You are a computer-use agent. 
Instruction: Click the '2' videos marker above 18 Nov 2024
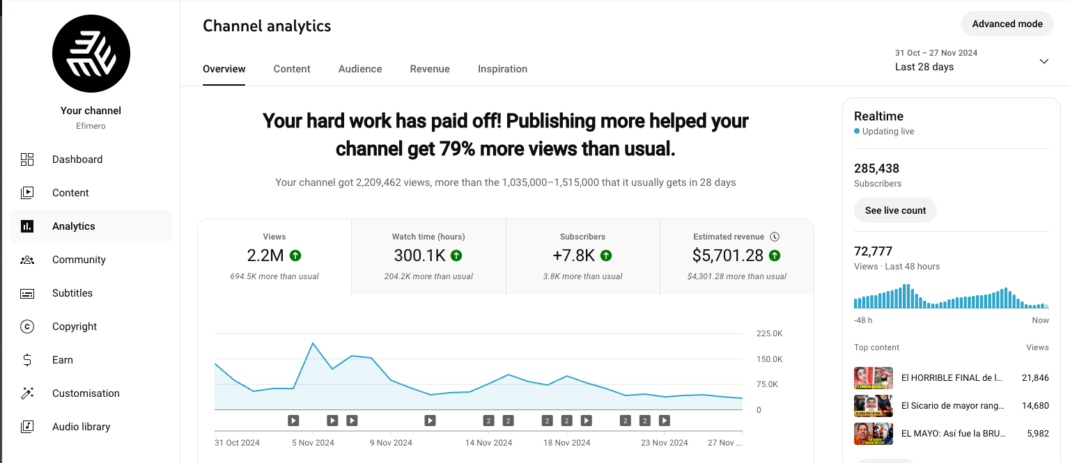pyautogui.click(x=567, y=421)
